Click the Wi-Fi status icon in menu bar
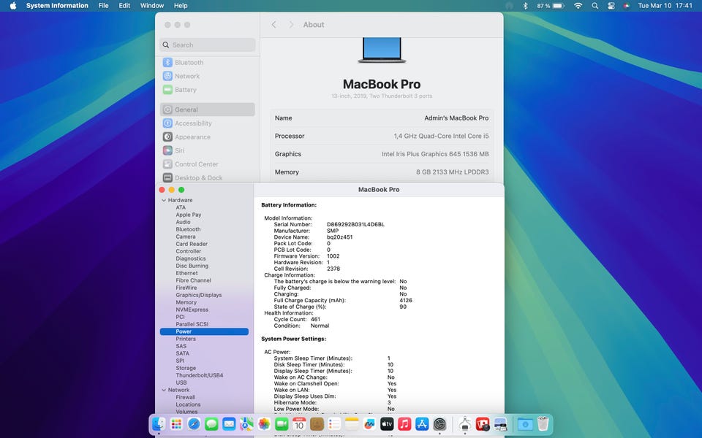702x438 pixels. pos(578,6)
